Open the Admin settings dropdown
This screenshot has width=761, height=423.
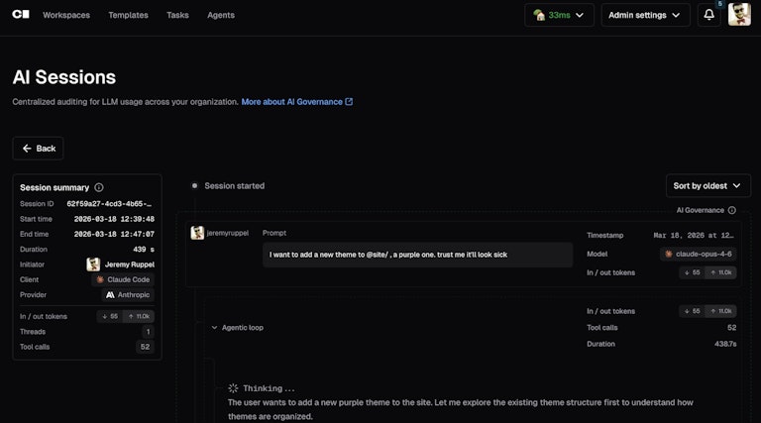[x=645, y=15]
